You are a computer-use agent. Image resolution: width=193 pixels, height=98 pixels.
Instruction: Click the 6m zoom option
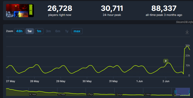(58, 31)
